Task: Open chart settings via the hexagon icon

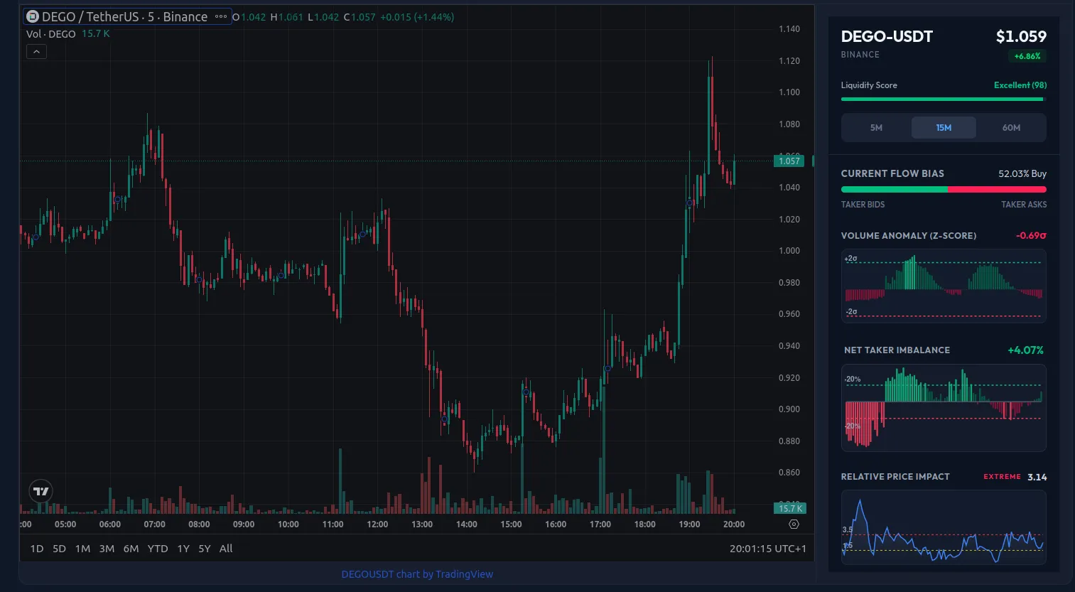Action: [x=793, y=524]
